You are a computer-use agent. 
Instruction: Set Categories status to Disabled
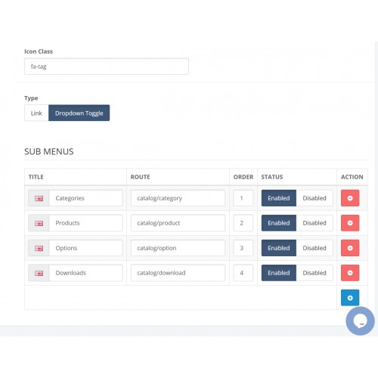(x=314, y=198)
